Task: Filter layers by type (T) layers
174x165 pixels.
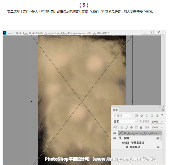Action: (147, 116)
